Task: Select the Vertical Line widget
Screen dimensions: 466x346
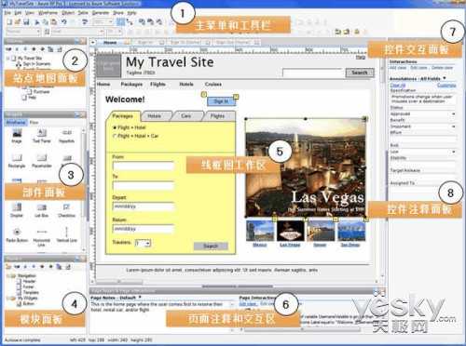Action: 66,235
